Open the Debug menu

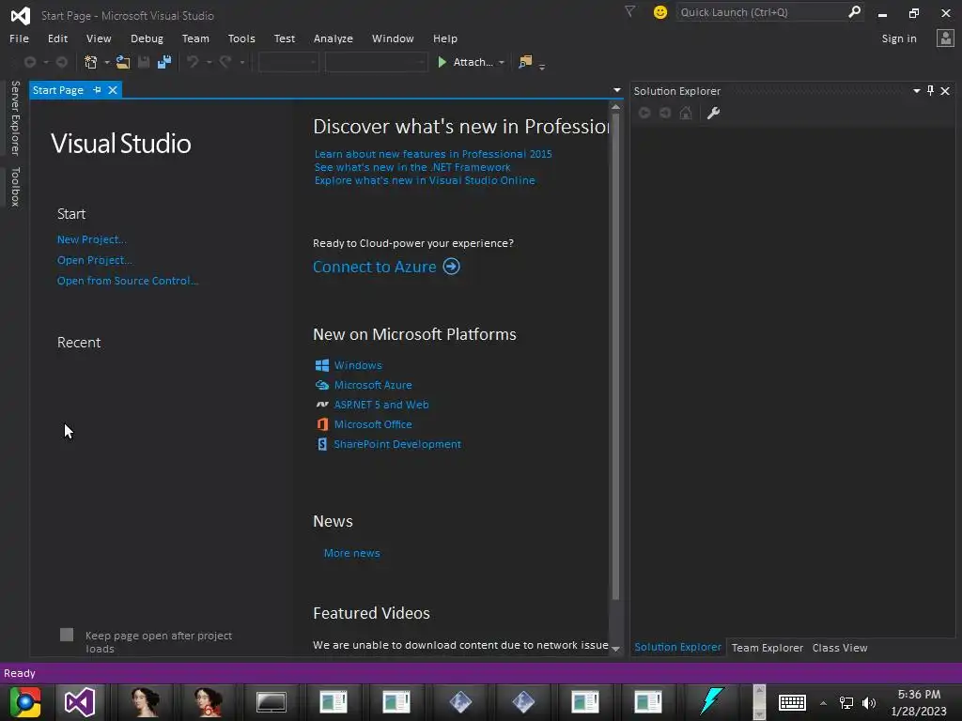(147, 38)
